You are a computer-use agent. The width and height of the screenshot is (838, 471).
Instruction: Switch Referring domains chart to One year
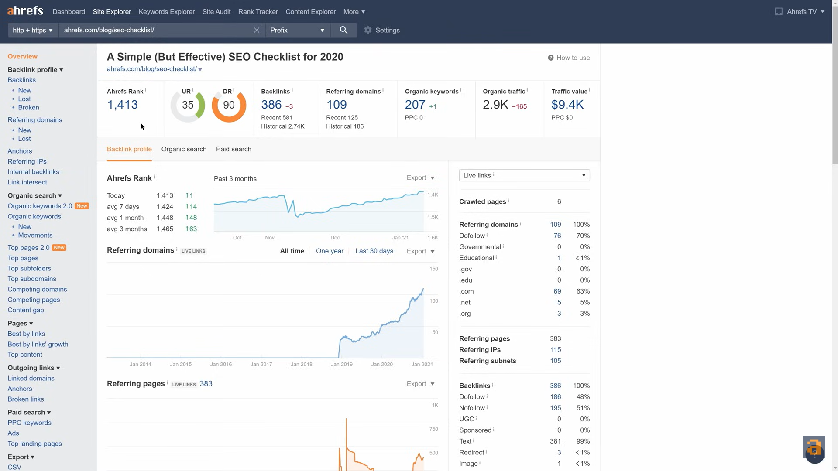pos(330,251)
